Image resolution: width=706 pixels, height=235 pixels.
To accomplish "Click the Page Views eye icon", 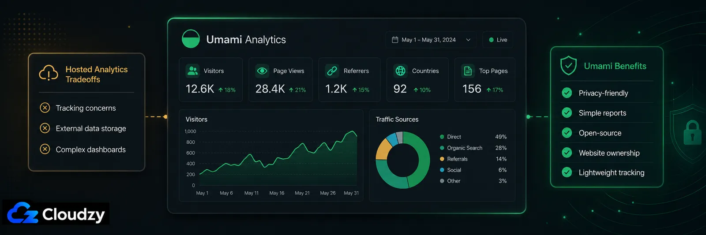I will (262, 71).
